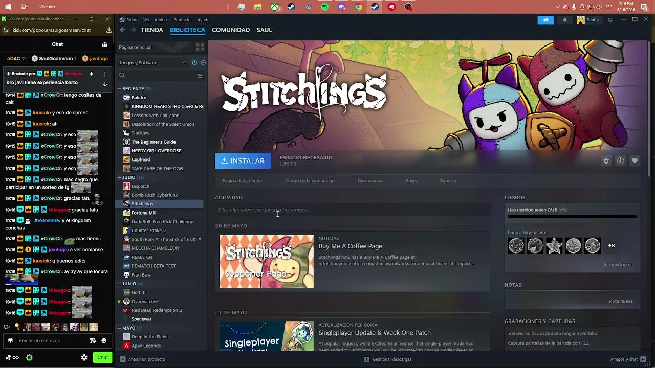Click the Kick chat identity shield icon
Screen dimensions: 655x368
click(10, 341)
